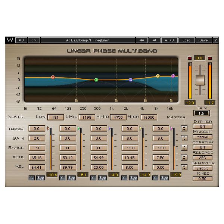224x224 pixels.
Task: Click the HMid crossover field 4750
Action: pyautogui.click(x=118, y=117)
